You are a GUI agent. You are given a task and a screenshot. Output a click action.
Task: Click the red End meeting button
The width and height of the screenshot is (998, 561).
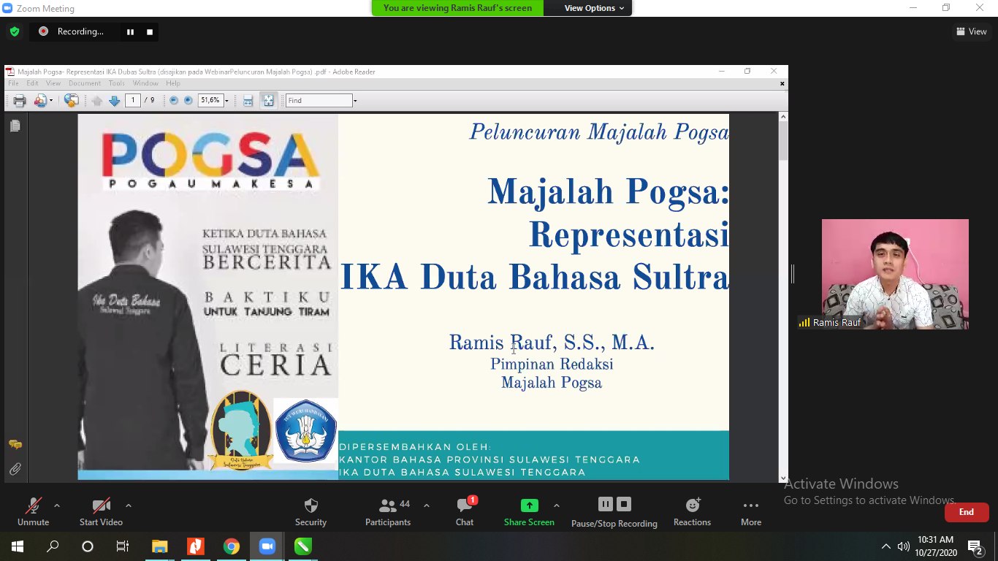click(x=966, y=512)
